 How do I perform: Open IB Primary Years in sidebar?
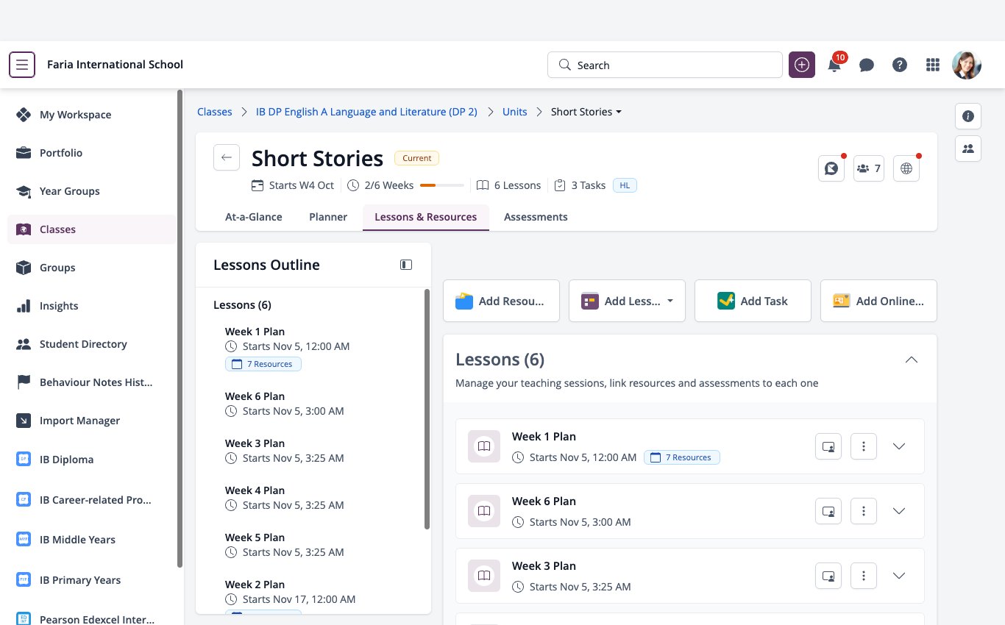tap(91, 580)
